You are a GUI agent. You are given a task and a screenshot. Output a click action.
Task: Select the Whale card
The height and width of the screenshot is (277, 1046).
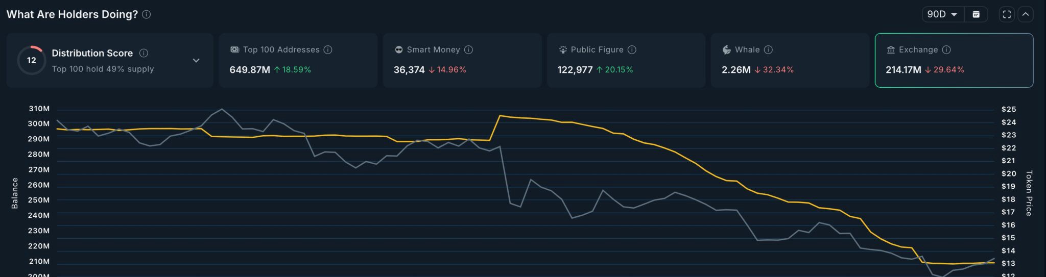click(x=790, y=60)
